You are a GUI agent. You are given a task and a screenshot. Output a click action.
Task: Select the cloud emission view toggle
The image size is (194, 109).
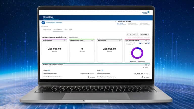pyautogui.click(x=140, y=43)
